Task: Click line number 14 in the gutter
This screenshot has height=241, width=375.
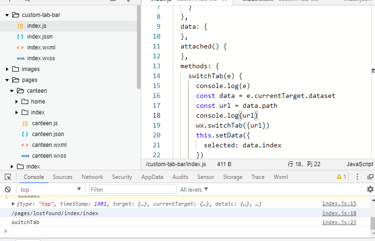Action: pos(156,76)
